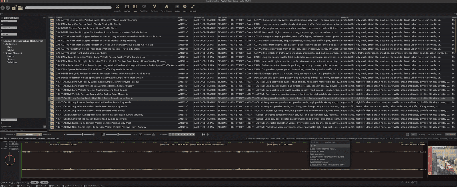457x187 pixels.
Task: Enable the Loop checkbox
Action: tap(420, 134)
